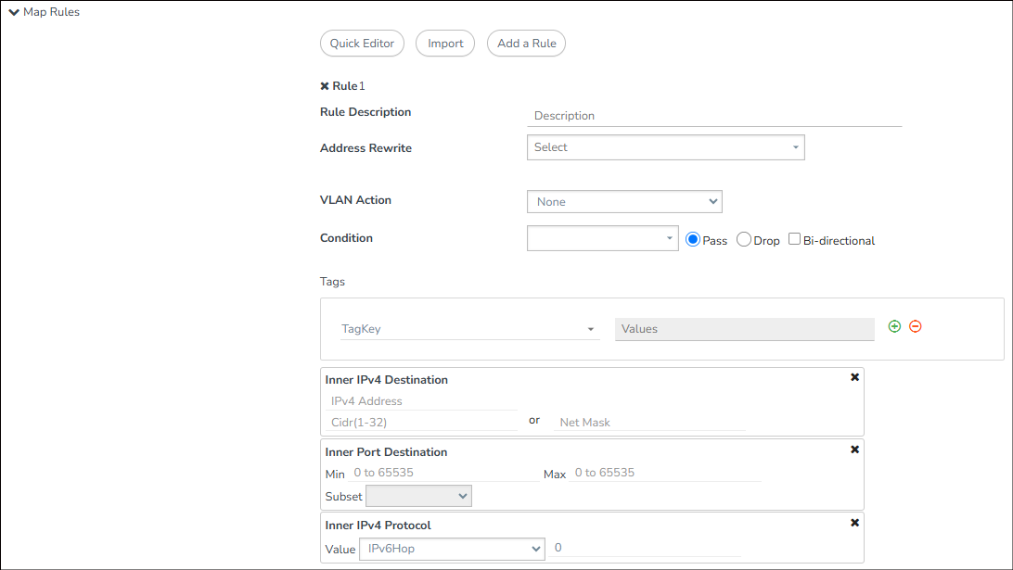The width and height of the screenshot is (1013, 570).
Task: Expand the TagKey dropdown
Action: click(x=469, y=329)
